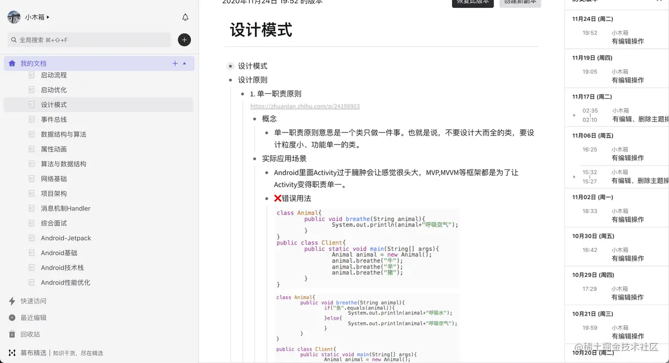Click the bullet before 设计模式 node
669x363 pixels.
pyautogui.click(x=230, y=66)
